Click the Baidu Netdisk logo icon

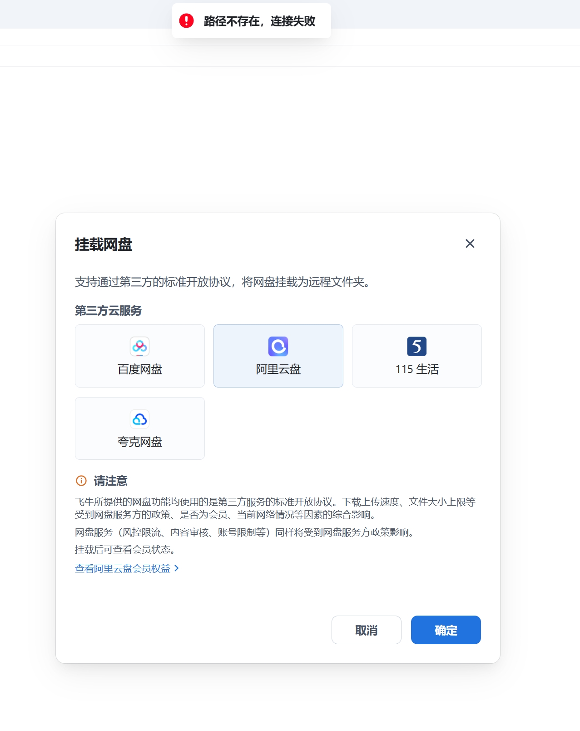point(140,347)
